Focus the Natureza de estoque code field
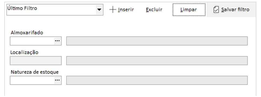261x97 pixels. [32, 80]
